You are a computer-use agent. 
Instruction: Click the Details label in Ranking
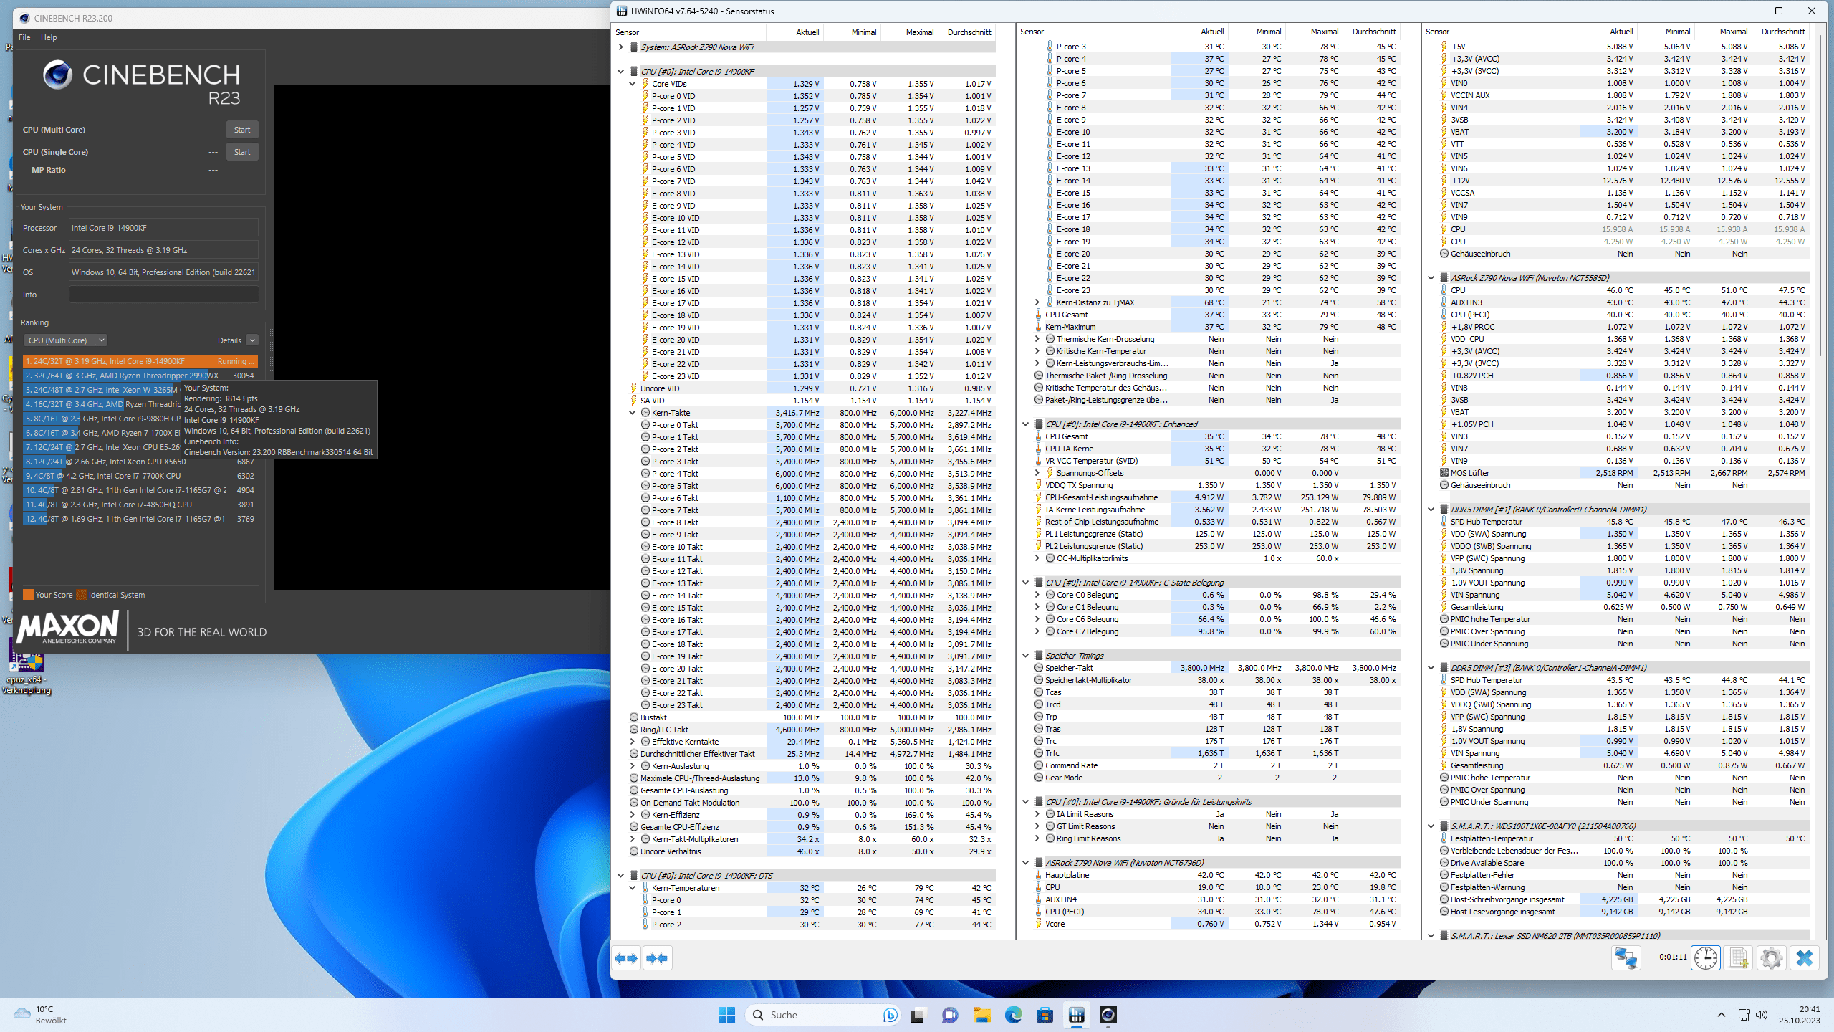point(229,340)
